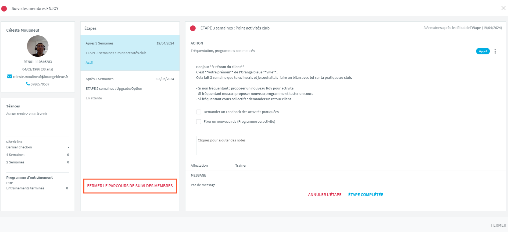Screen dimensions: 508x232
Task: Click Entraînements terminés row
Action: point(37,188)
